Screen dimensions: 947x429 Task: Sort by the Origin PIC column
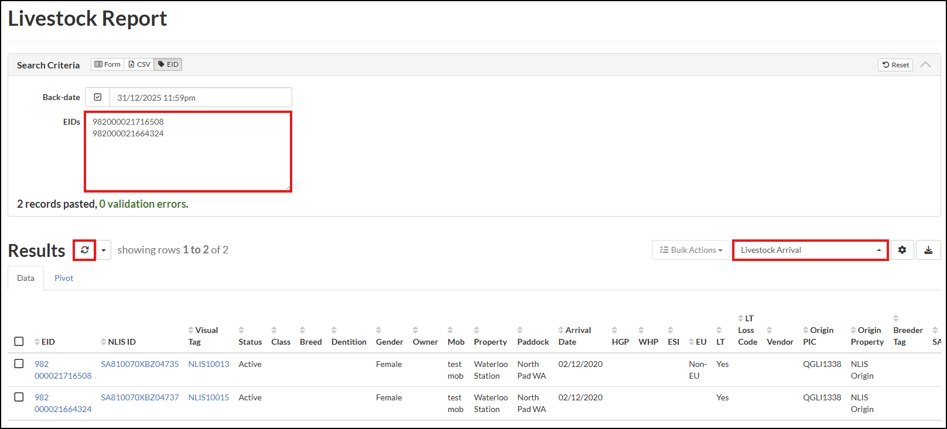click(818, 336)
